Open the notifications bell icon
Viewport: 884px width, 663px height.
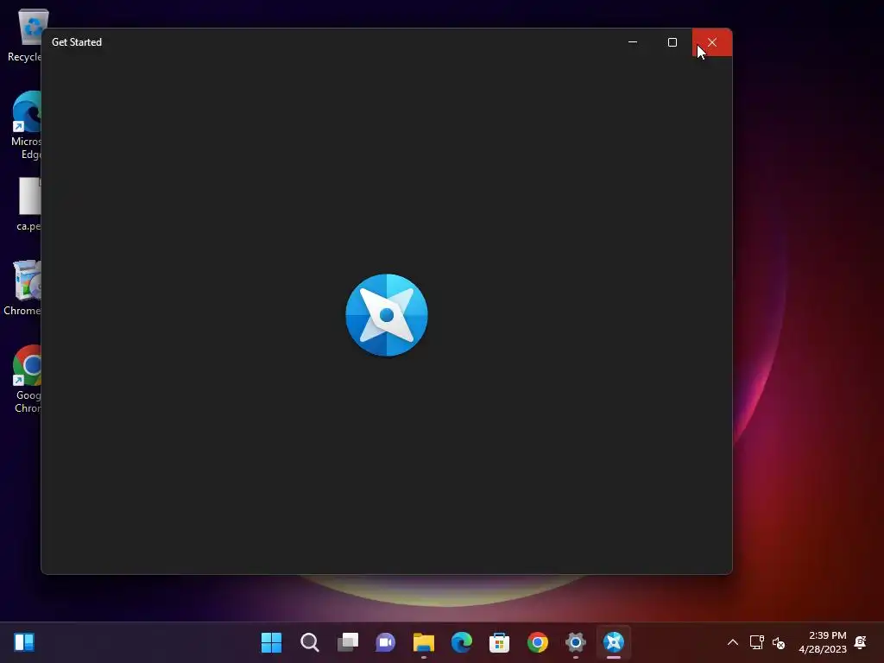click(x=861, y=642)
